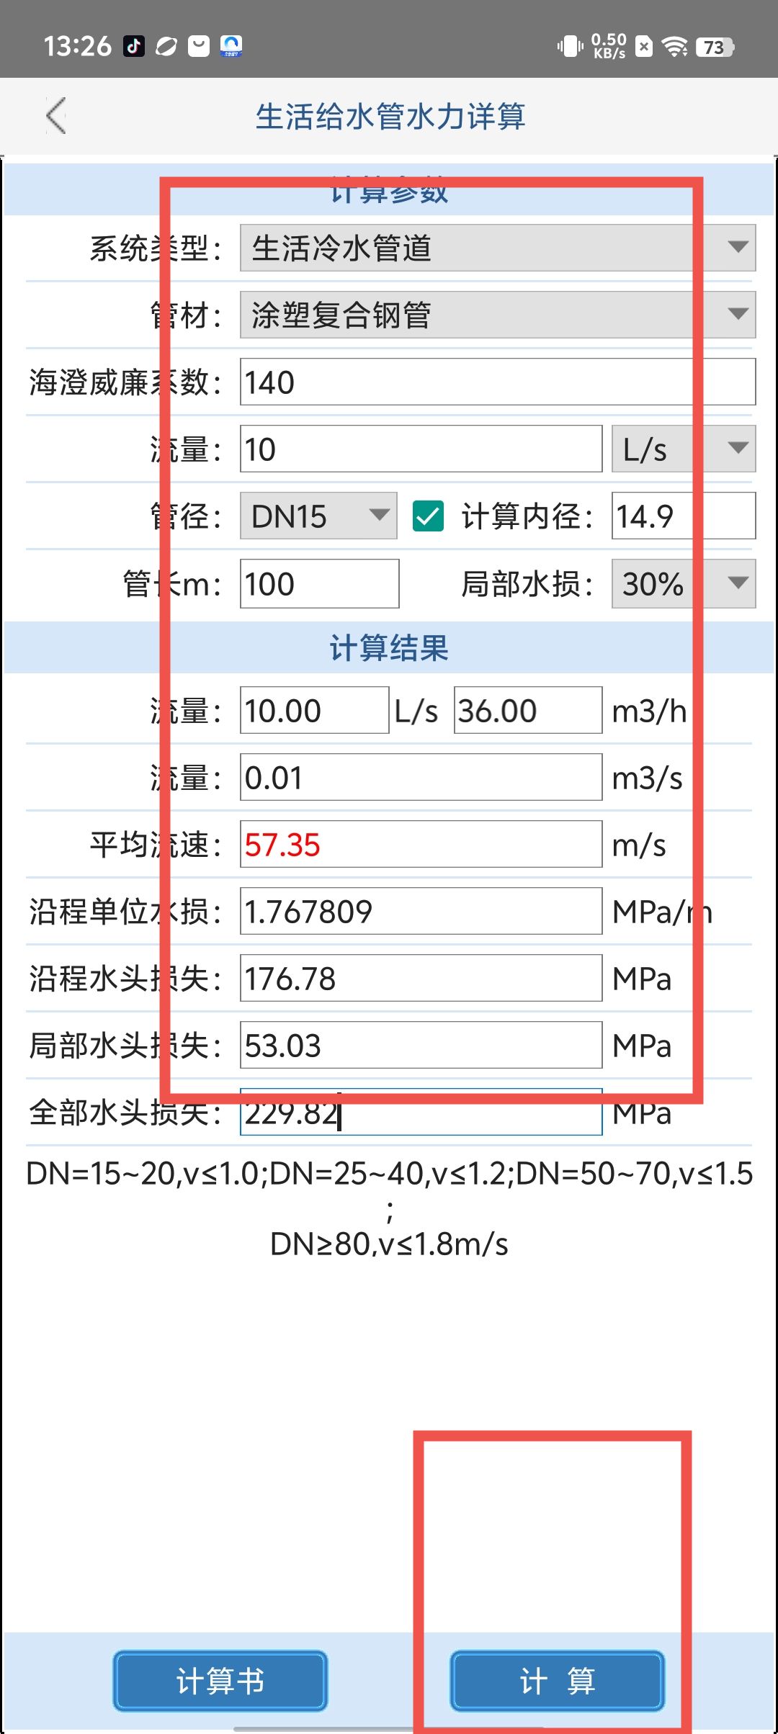The image size is (778, 1734).
Task: Open the 局部水损 30% dropdown
Action: click(684, 583)
